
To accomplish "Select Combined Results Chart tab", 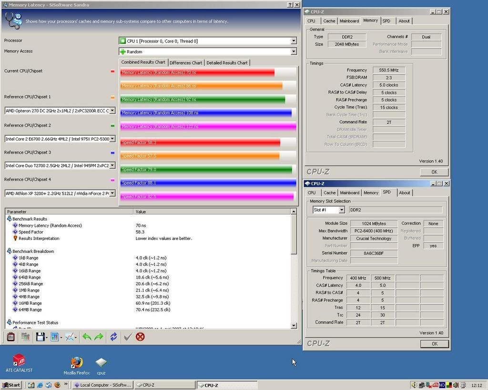I will 143,62.
